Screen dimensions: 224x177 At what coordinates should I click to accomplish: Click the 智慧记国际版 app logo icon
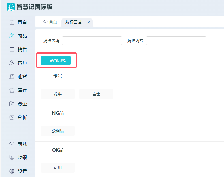point(11,7)
